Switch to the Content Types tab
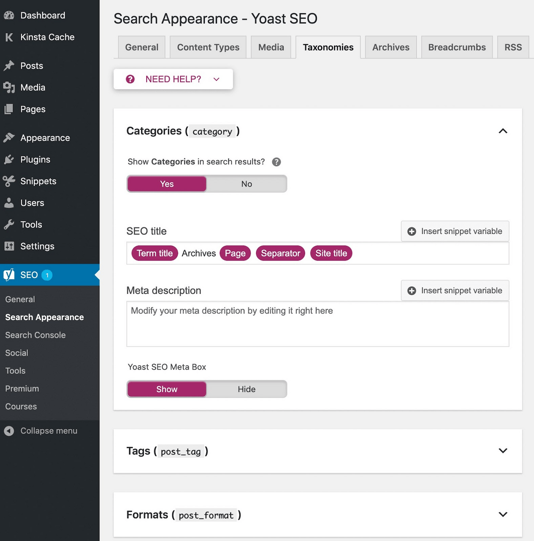The width and height of the screenshot is (534, 541). click(x=208, y=47)
